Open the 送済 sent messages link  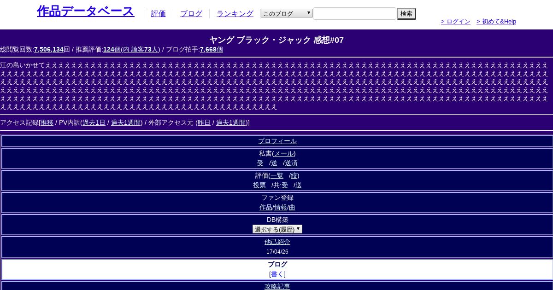[x=291, y=163]
